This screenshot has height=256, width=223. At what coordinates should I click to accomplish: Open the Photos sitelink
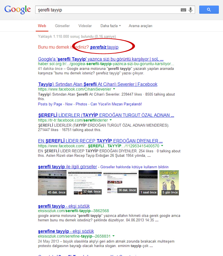tap(81, 104)
